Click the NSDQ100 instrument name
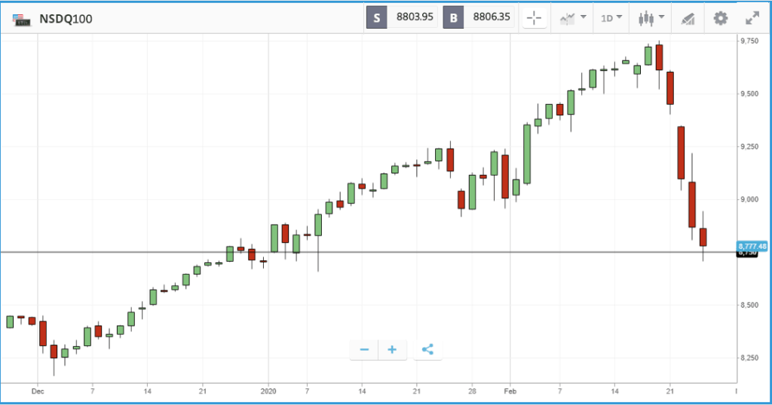This screenshot has width=772, height=405. click(66, 19)
